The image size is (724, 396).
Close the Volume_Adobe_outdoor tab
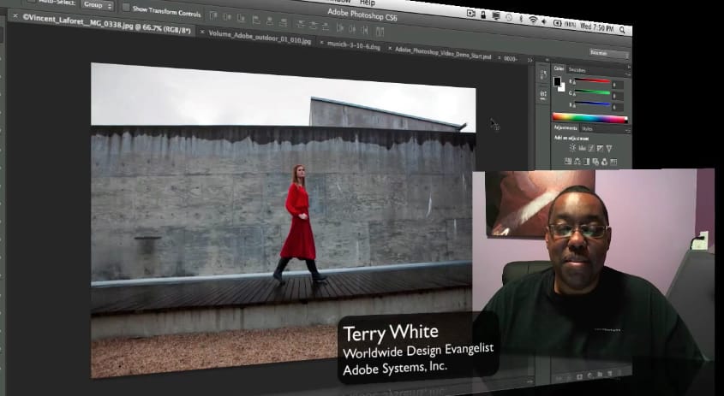tap(202, 32)
